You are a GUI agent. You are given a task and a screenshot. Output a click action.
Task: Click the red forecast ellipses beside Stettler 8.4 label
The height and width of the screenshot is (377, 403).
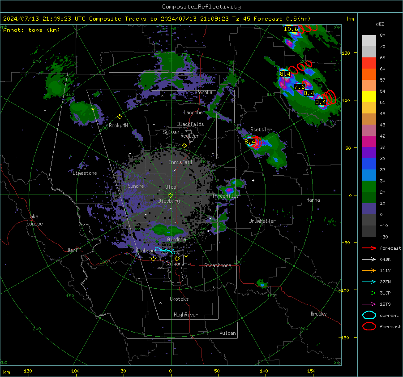(x=257, y=143)
